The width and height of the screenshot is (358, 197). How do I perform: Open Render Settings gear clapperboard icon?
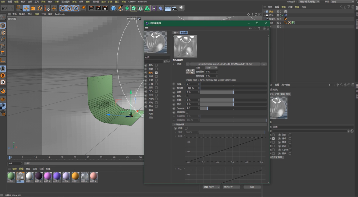(x=105, y=8)
